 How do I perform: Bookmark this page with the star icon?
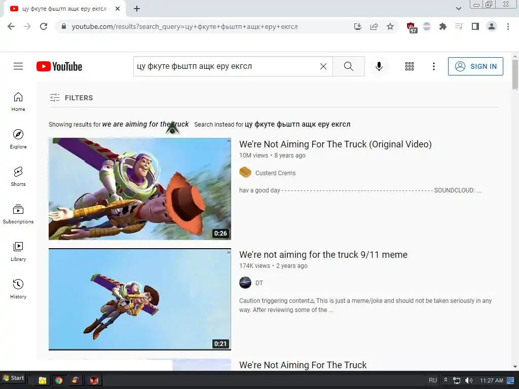[390, 26]
